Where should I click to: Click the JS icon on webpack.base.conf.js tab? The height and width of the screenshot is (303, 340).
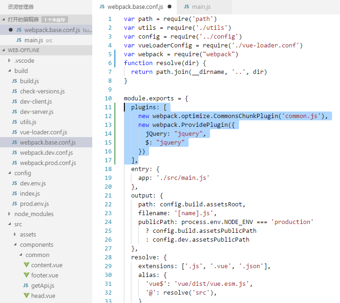(102, 7)
